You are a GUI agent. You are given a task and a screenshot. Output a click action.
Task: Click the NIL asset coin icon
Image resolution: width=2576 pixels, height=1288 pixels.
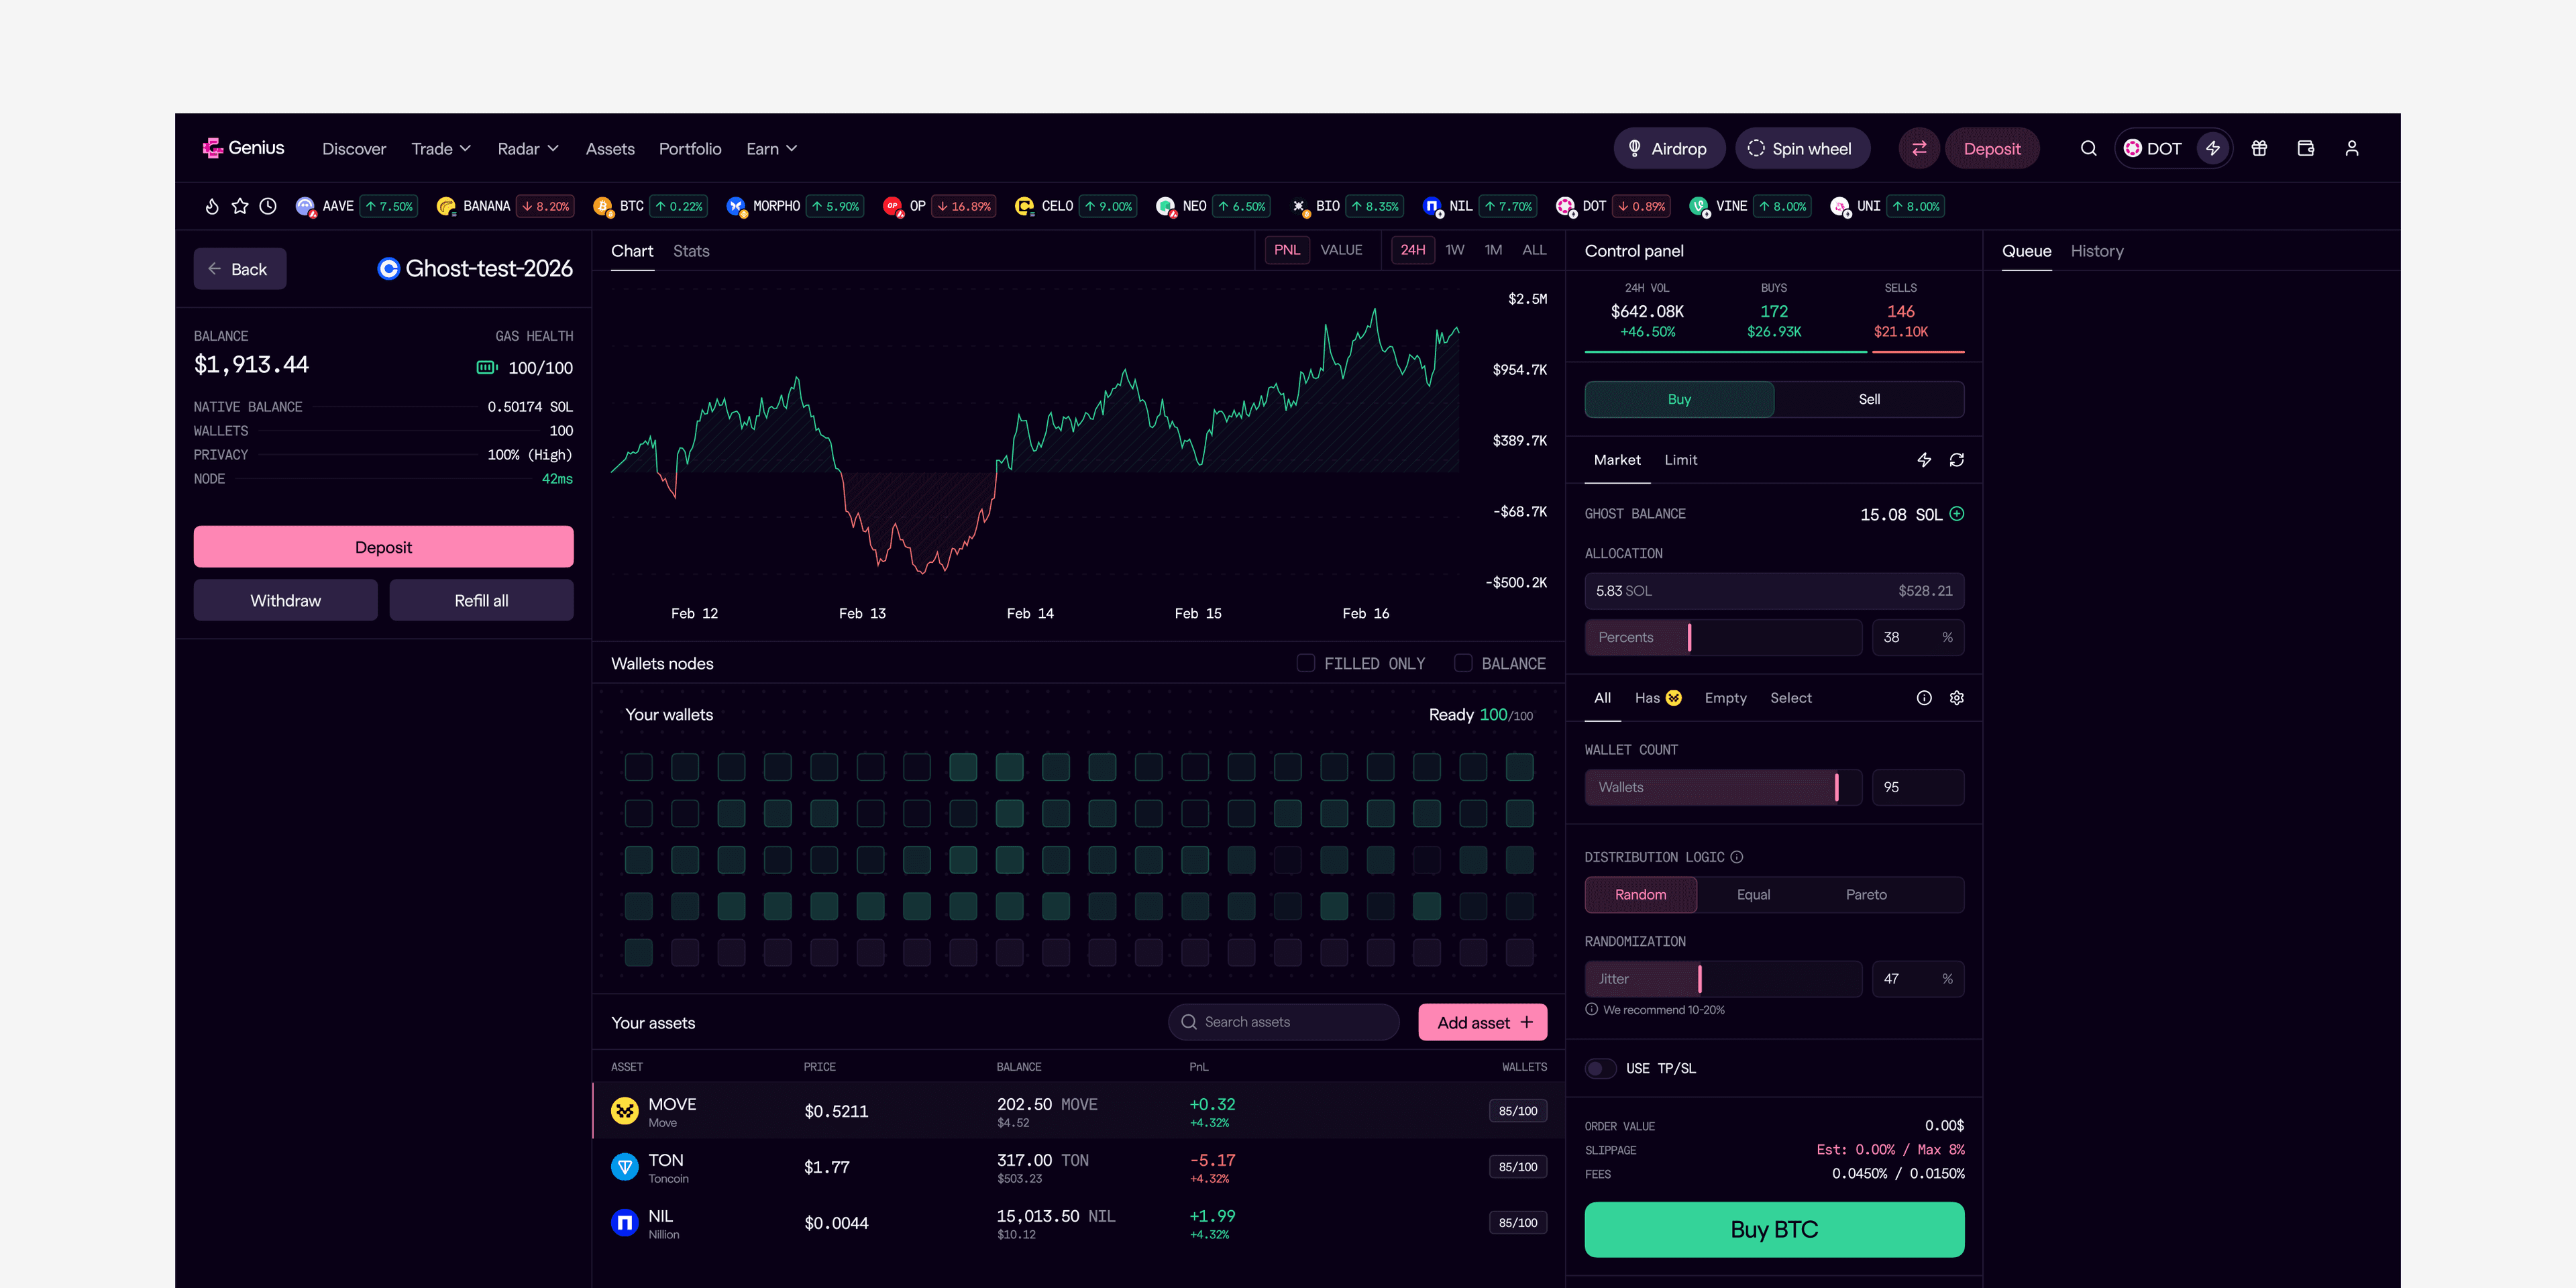pos(625,1223)
